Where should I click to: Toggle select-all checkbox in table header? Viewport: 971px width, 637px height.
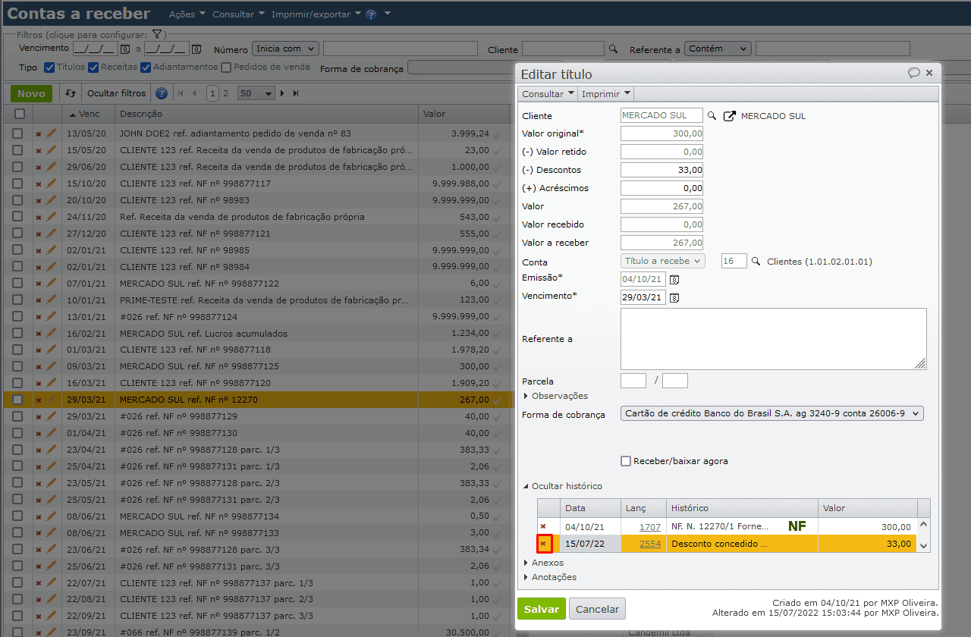point(19,114)
